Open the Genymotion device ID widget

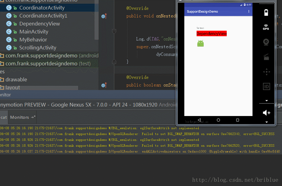pos(266,87)
